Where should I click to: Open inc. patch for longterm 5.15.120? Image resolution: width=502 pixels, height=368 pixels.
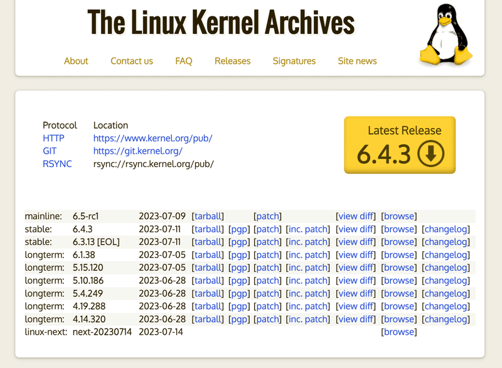tap(307, 268)
